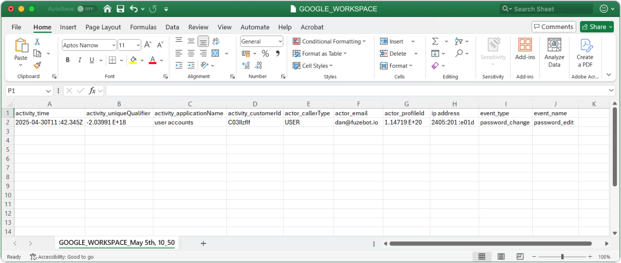The width and height of the screenshot is (621, 263).
Task: Decrease indent in Alignment group
Action: click(179, 65)
